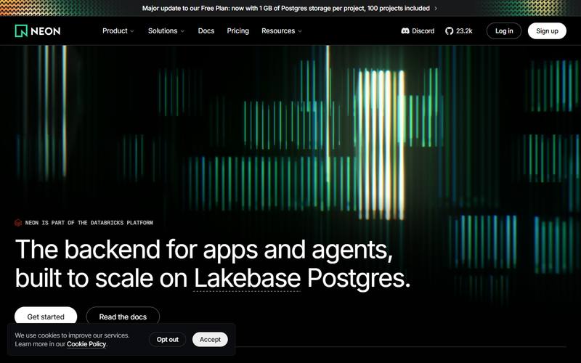The width and height of the screenshot is (581, 363).
Task: Click the Neon logo icon
Action: pos(21,30)
